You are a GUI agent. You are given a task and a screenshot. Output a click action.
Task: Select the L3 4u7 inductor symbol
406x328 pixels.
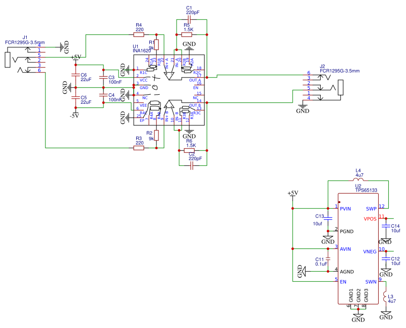coord(385,297)
